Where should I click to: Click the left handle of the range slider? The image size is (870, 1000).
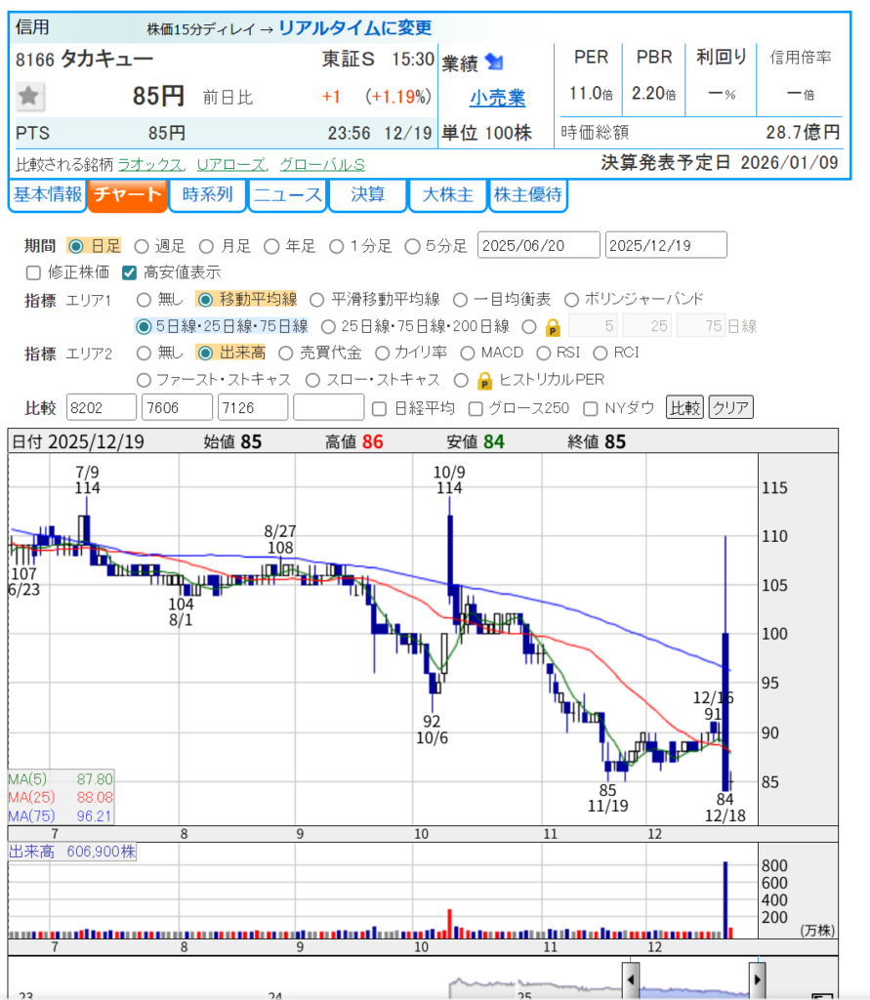coord(631,978)
